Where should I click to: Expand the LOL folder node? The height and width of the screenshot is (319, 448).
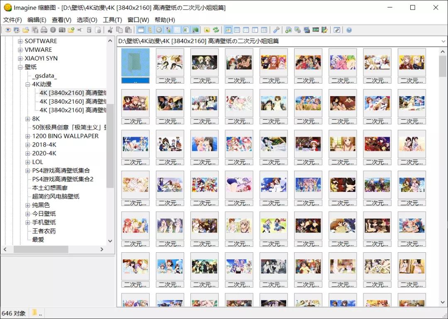(x=28, y=162)
